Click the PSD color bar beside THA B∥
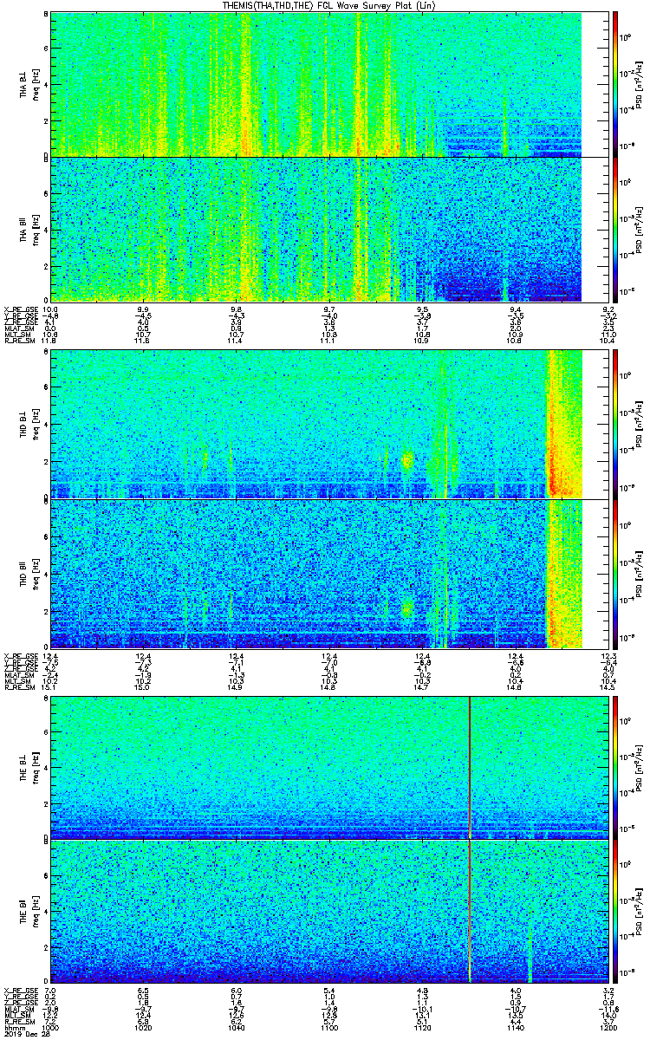 point(615,230)
